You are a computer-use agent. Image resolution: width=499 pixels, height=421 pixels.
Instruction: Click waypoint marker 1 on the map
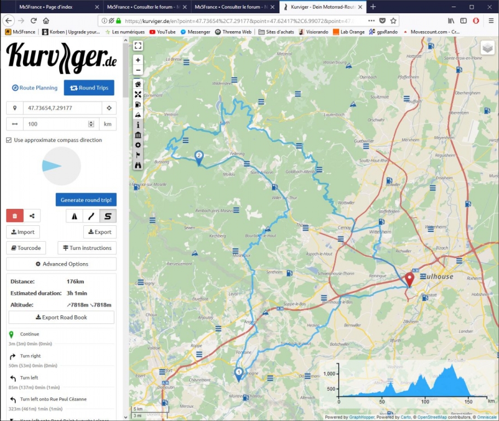click(239, 374)
